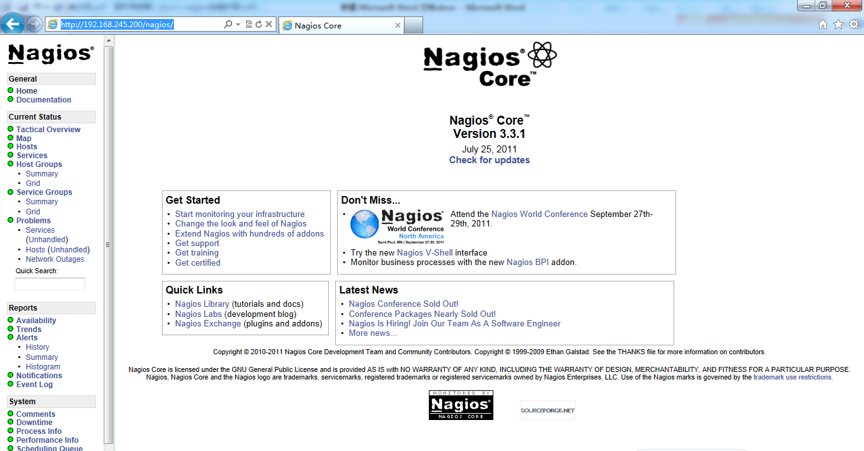Open Host Groups overview
Image resolution: width=864 pixels, height=451 pixels.
click(x=39, y=164)
